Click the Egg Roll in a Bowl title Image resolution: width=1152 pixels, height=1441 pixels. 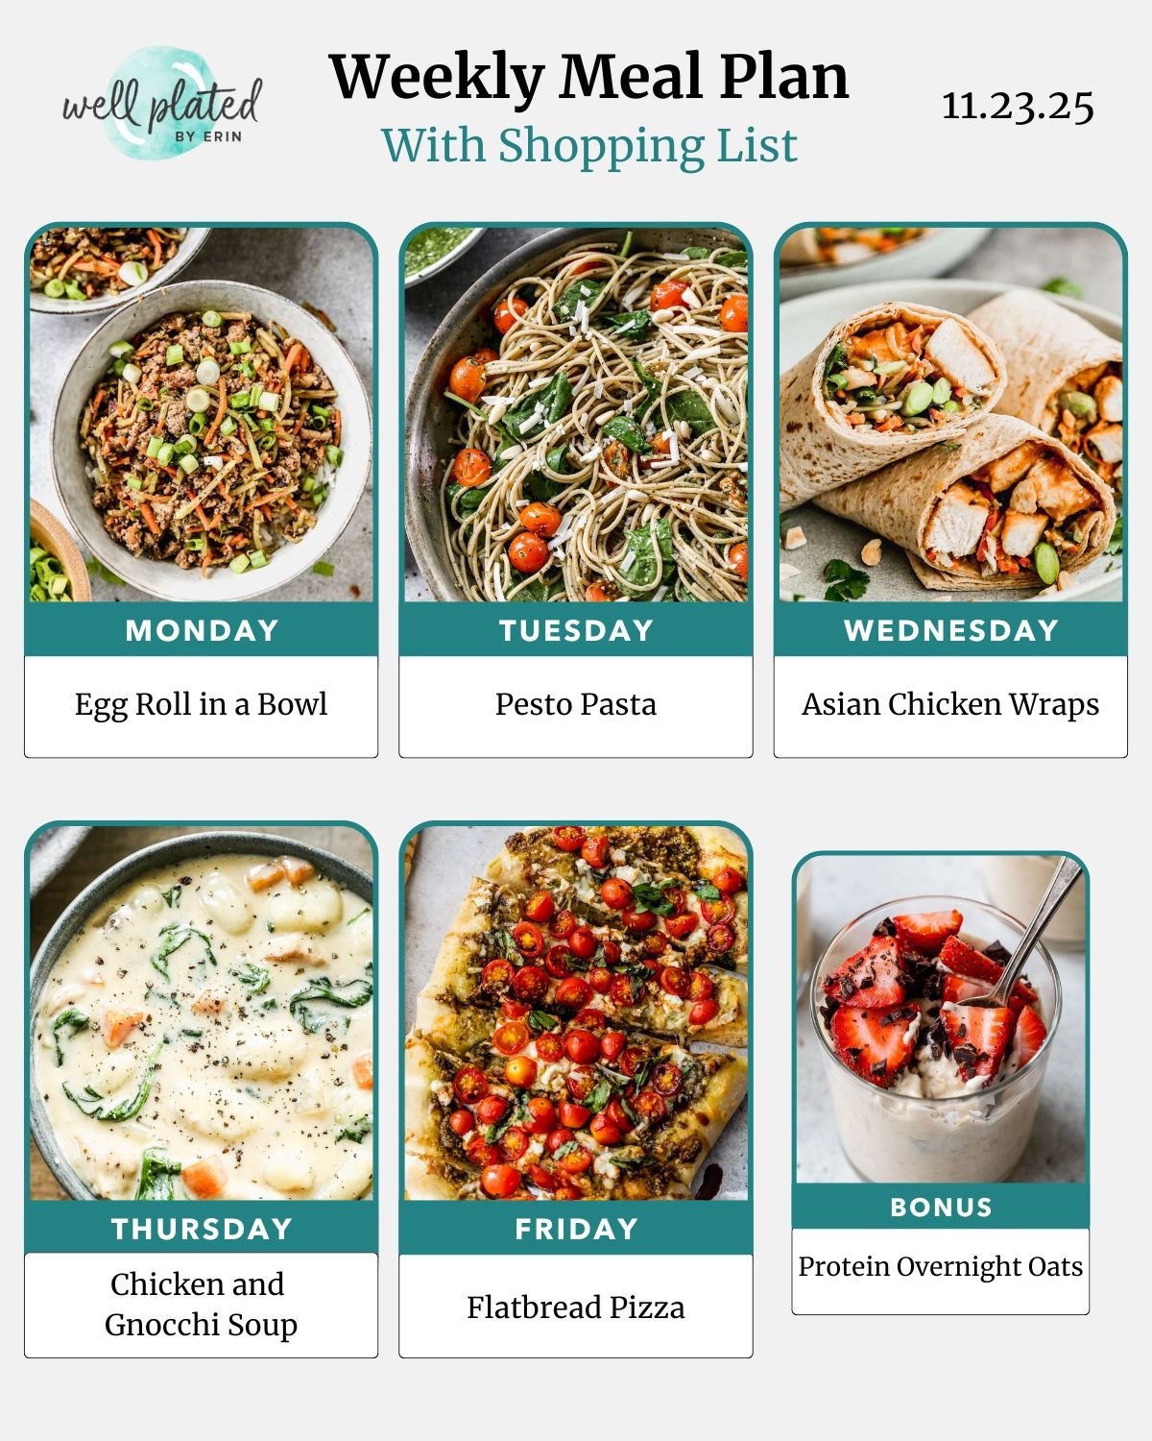pos(202,704)
